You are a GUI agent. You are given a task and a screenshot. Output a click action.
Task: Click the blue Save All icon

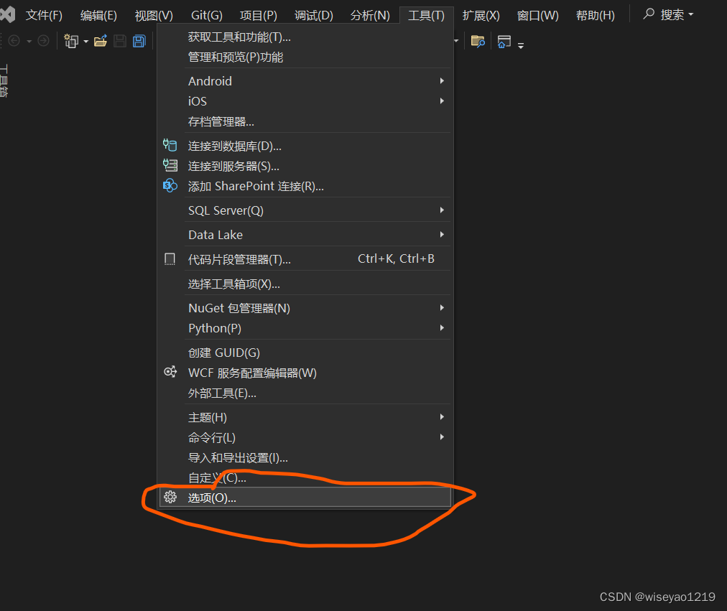point(139,41)
